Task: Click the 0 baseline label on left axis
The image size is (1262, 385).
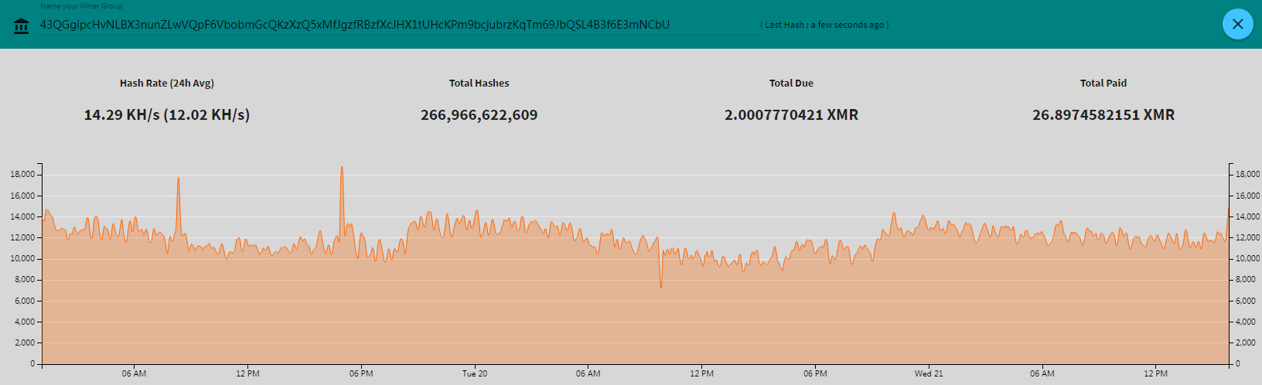Action: [32, 364]
